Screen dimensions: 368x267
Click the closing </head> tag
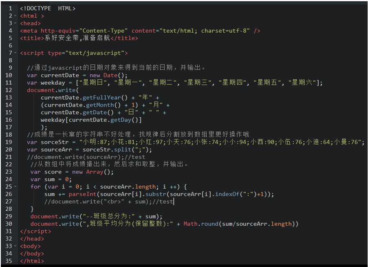(32, 239)
